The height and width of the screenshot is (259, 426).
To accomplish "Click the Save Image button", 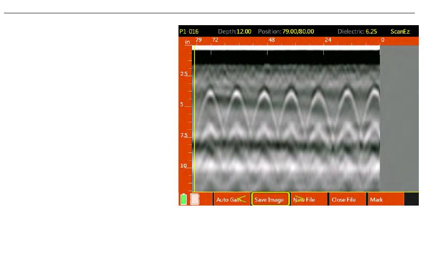I will coord(270,200).
